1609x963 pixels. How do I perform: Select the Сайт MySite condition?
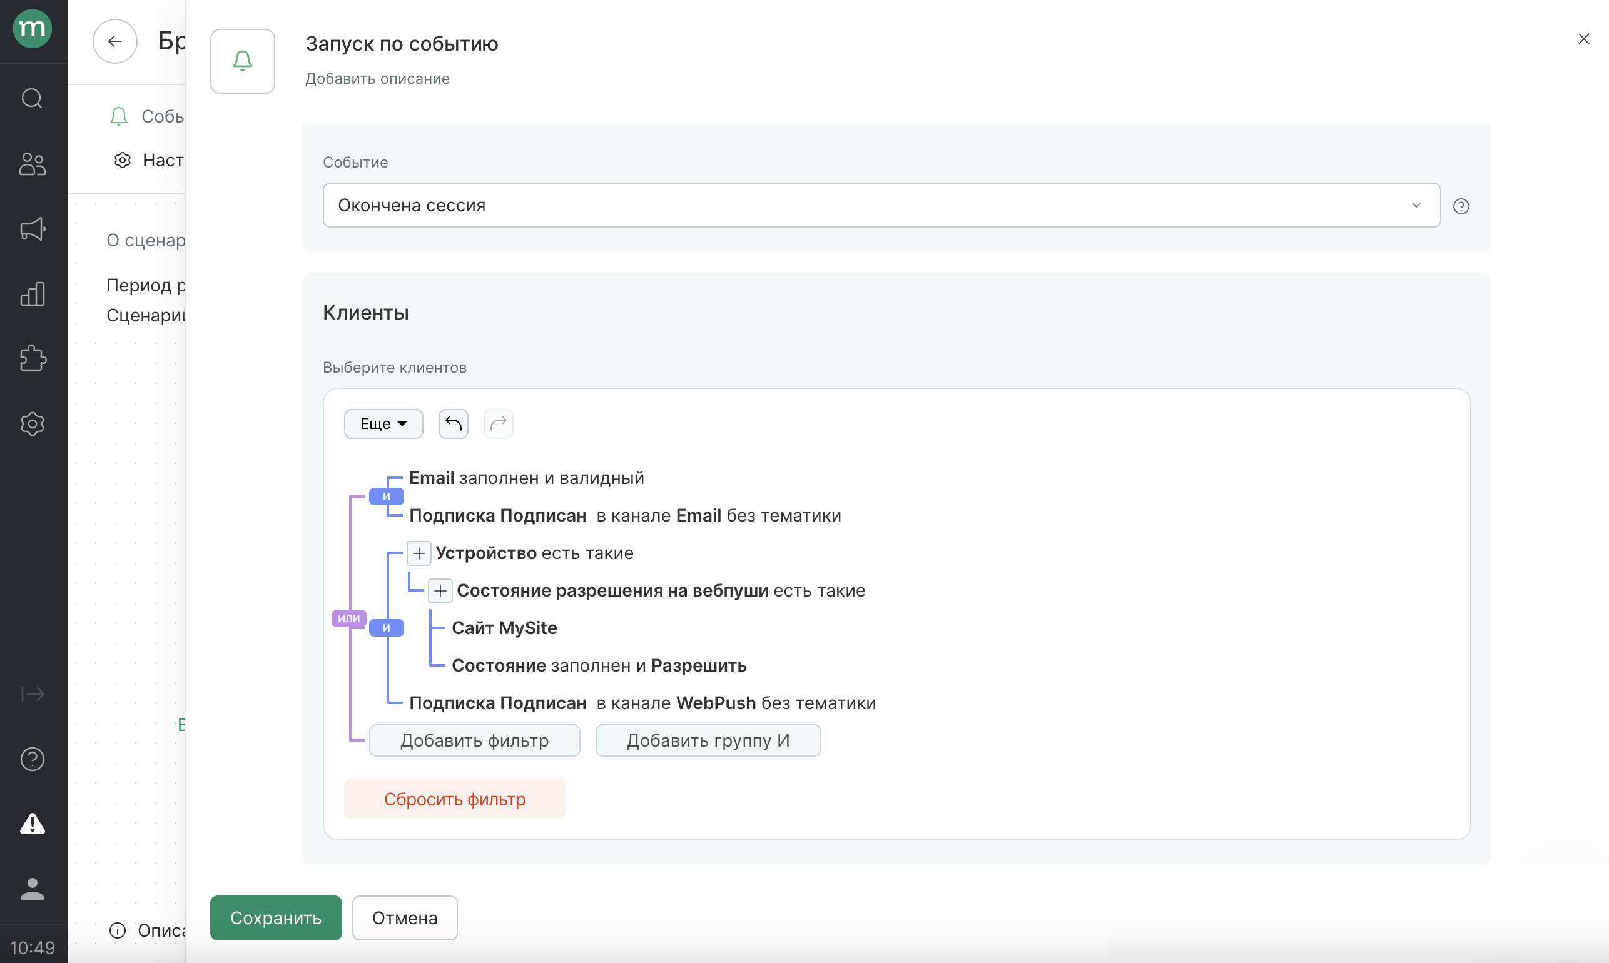(504, 628)
